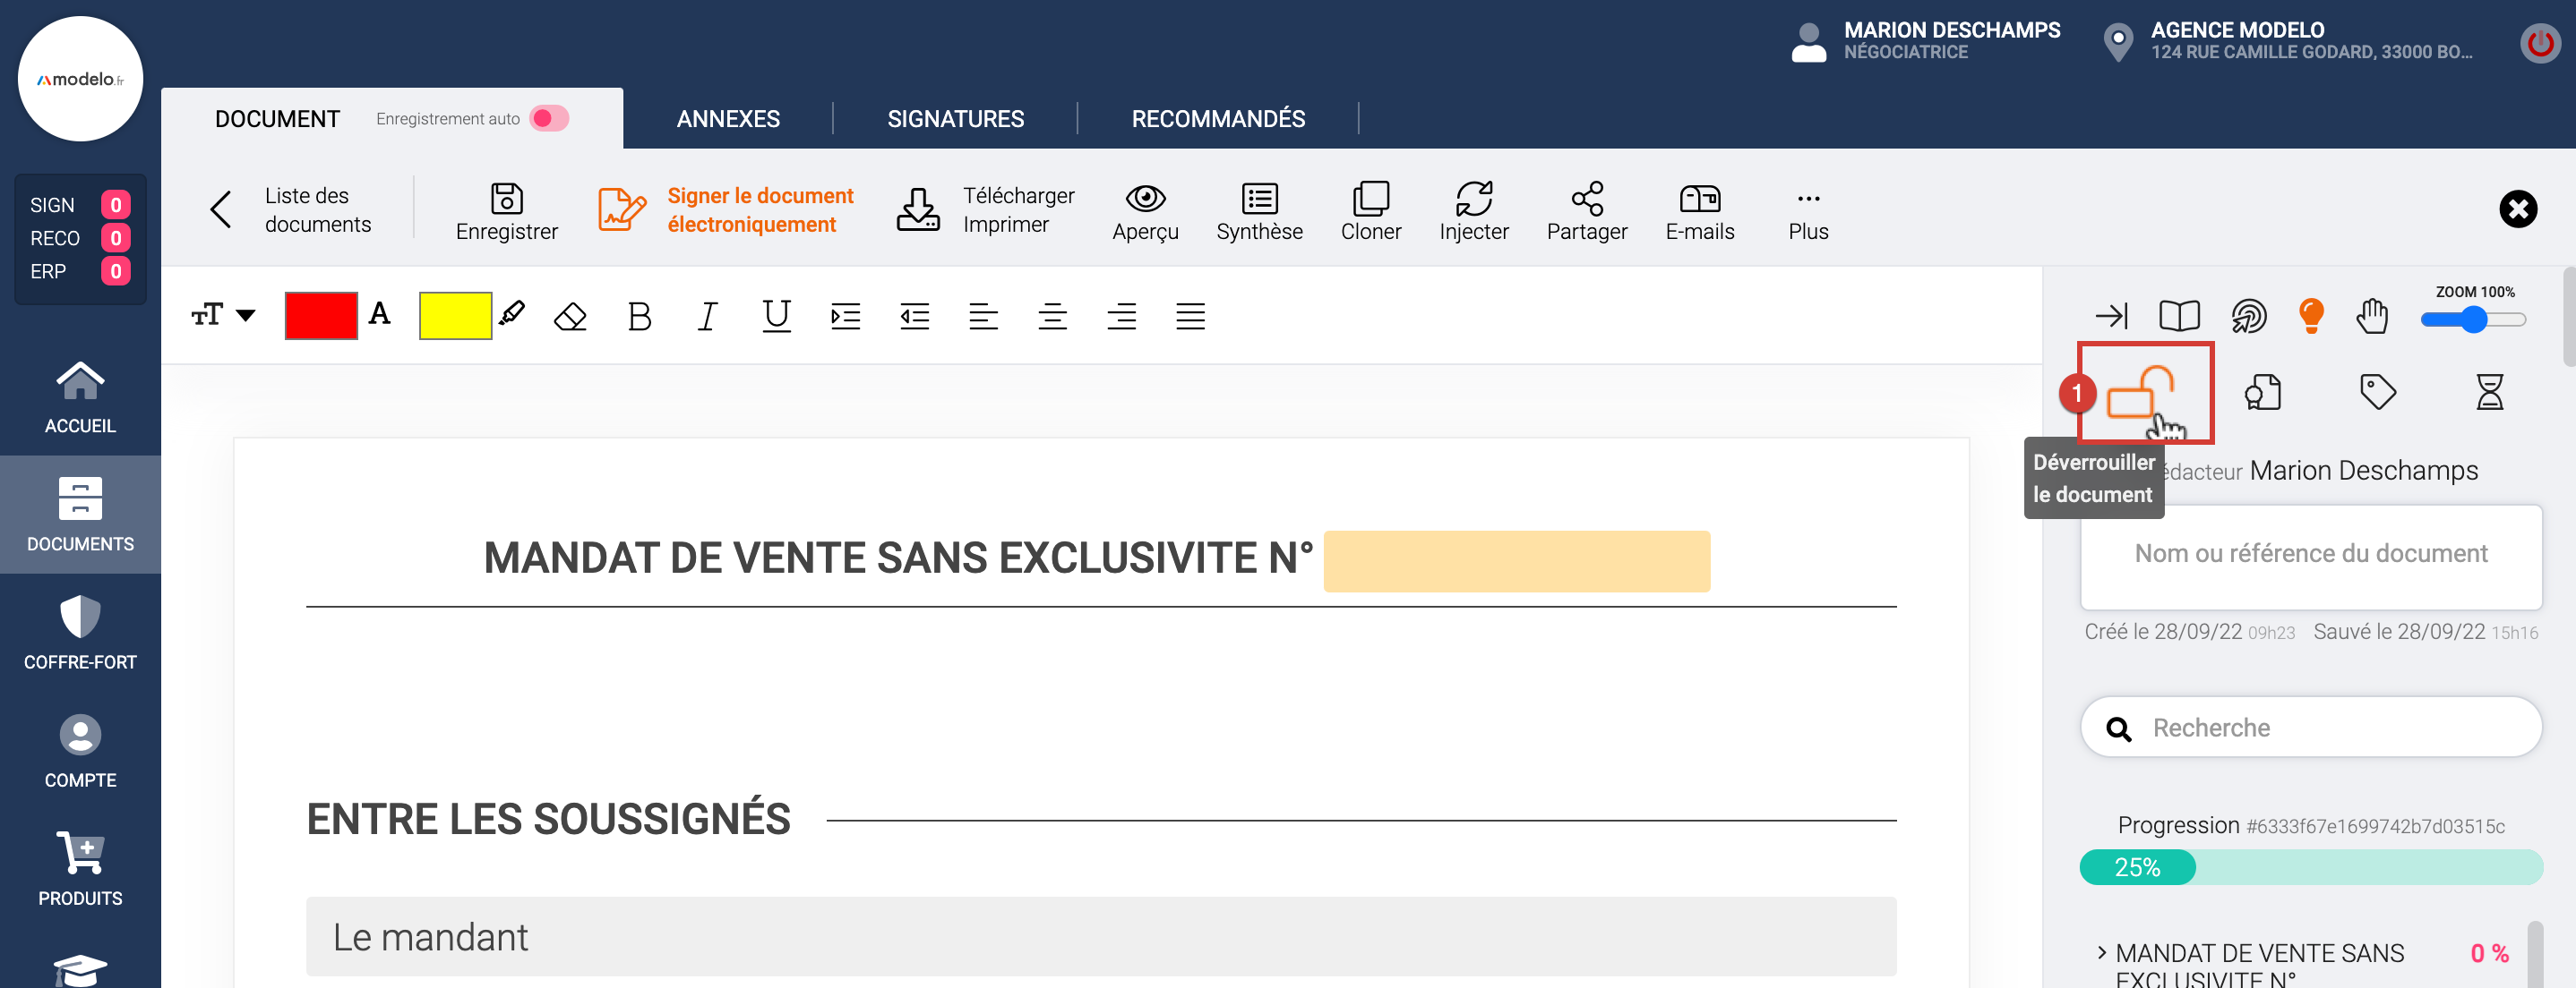Image resolution: width=2576 pixels, height=988 pixels.
Task: Select the eraser formatting tool
Action: 570,317
